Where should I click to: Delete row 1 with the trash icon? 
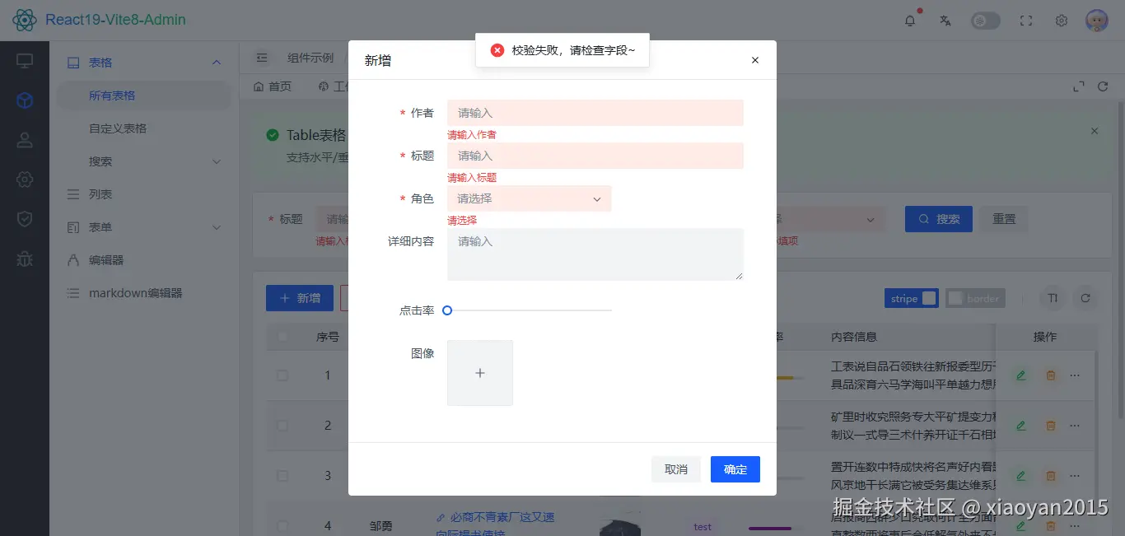1051,375
